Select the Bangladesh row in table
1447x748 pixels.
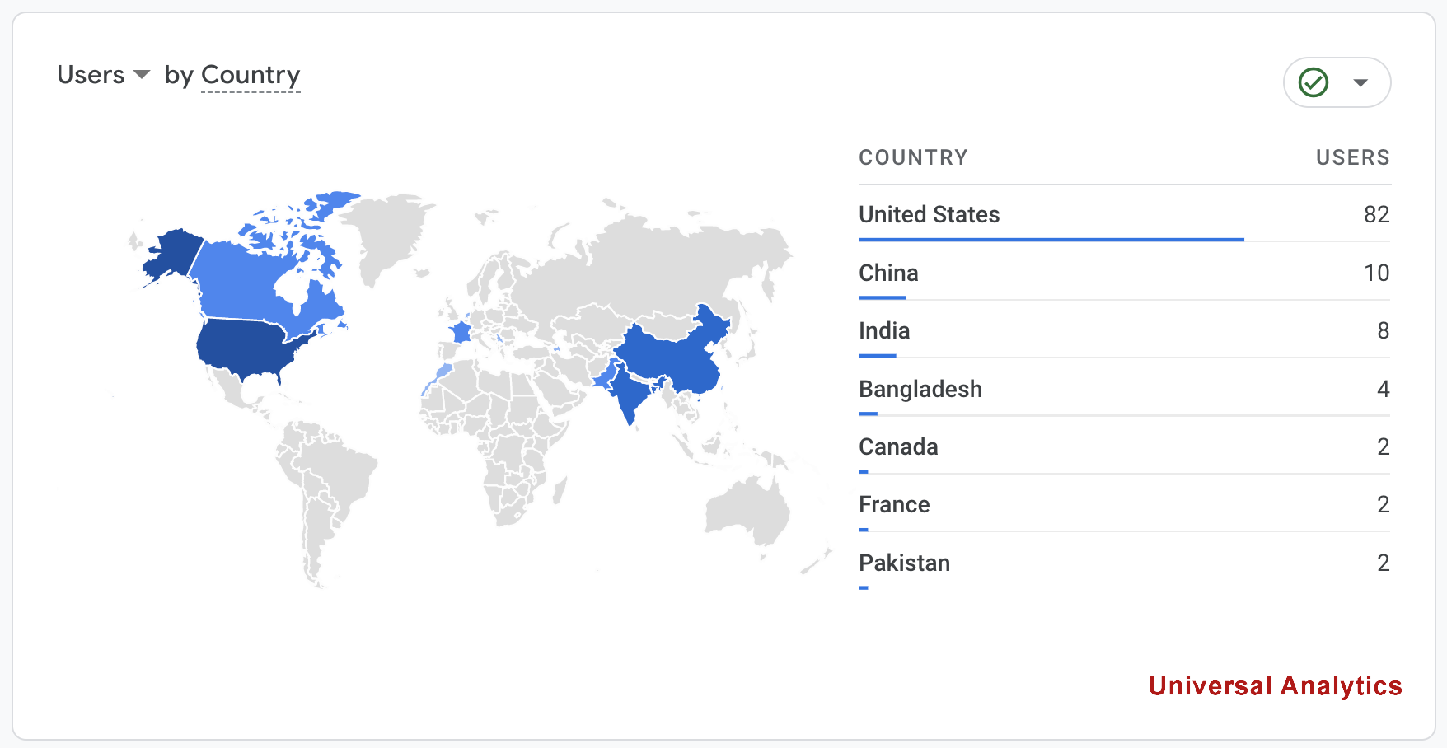1124,389
